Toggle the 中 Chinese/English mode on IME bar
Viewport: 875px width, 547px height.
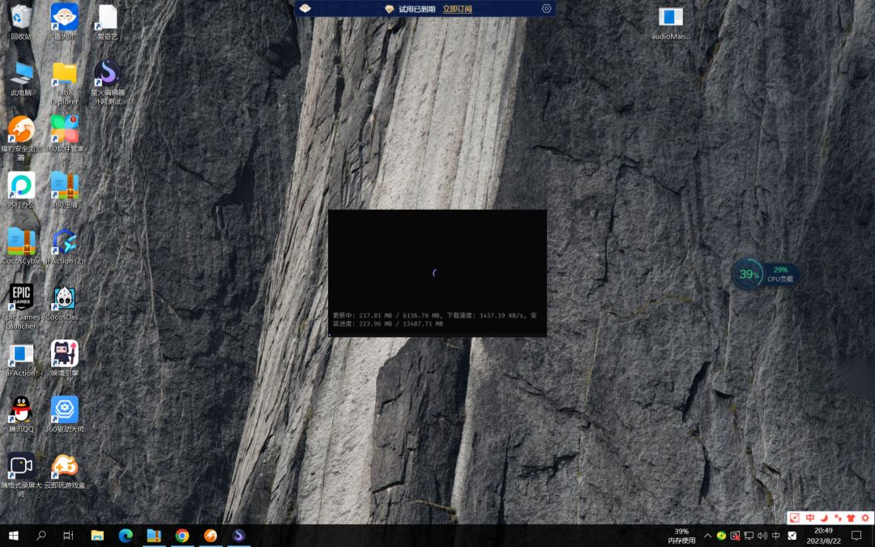tap(810, 517)
